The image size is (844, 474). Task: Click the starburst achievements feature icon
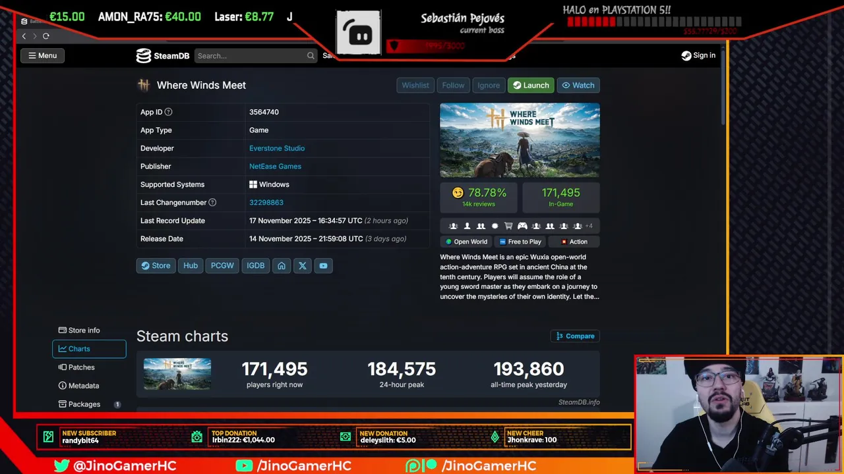click(495, 226)
